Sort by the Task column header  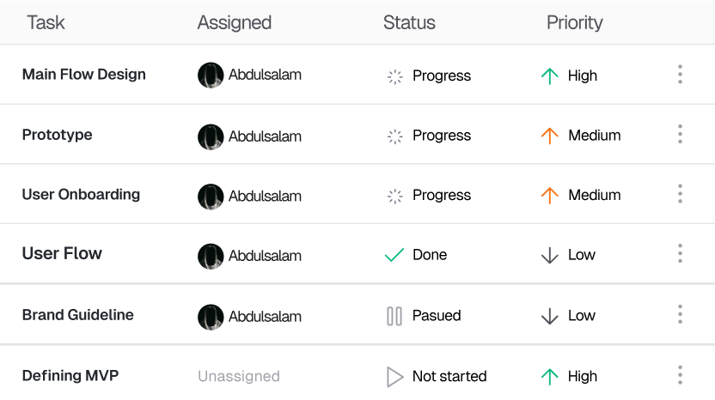pyautogui.click(x=46, y=23)
